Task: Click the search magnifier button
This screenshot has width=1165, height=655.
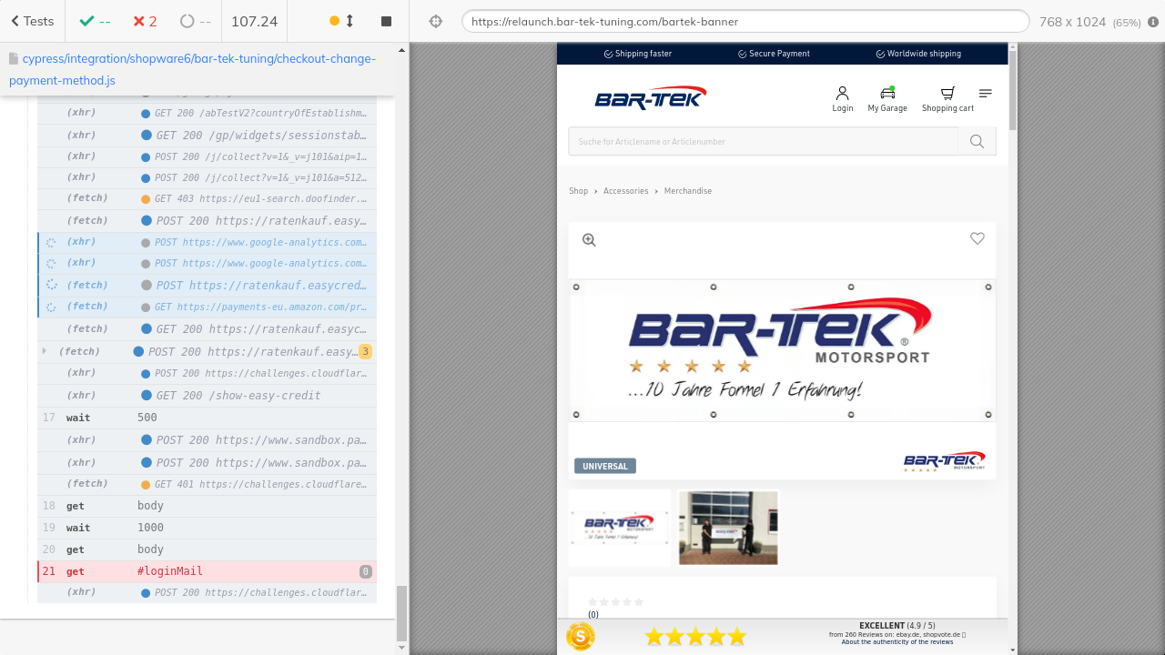Action: click(977, 141)
